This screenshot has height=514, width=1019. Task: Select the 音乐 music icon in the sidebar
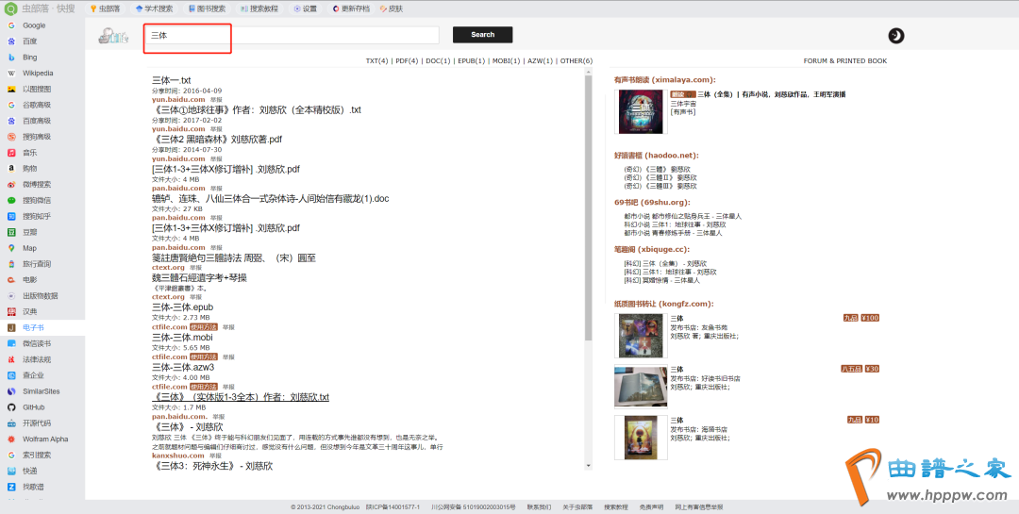pyautogui.click(x=11, y=152)
